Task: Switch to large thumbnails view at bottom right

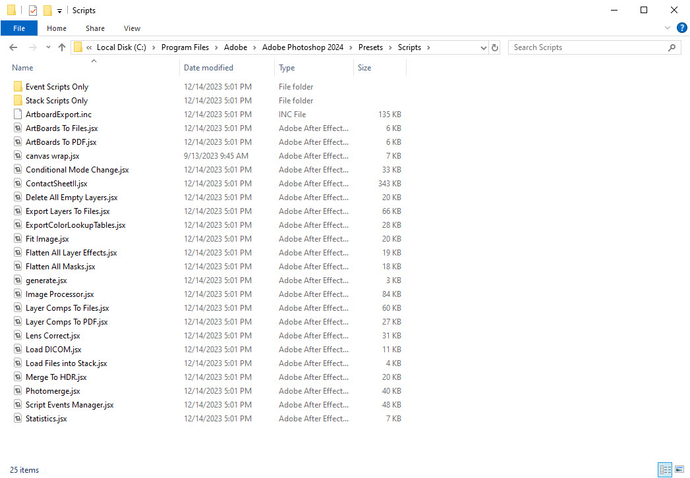Action: click(679, 469)
